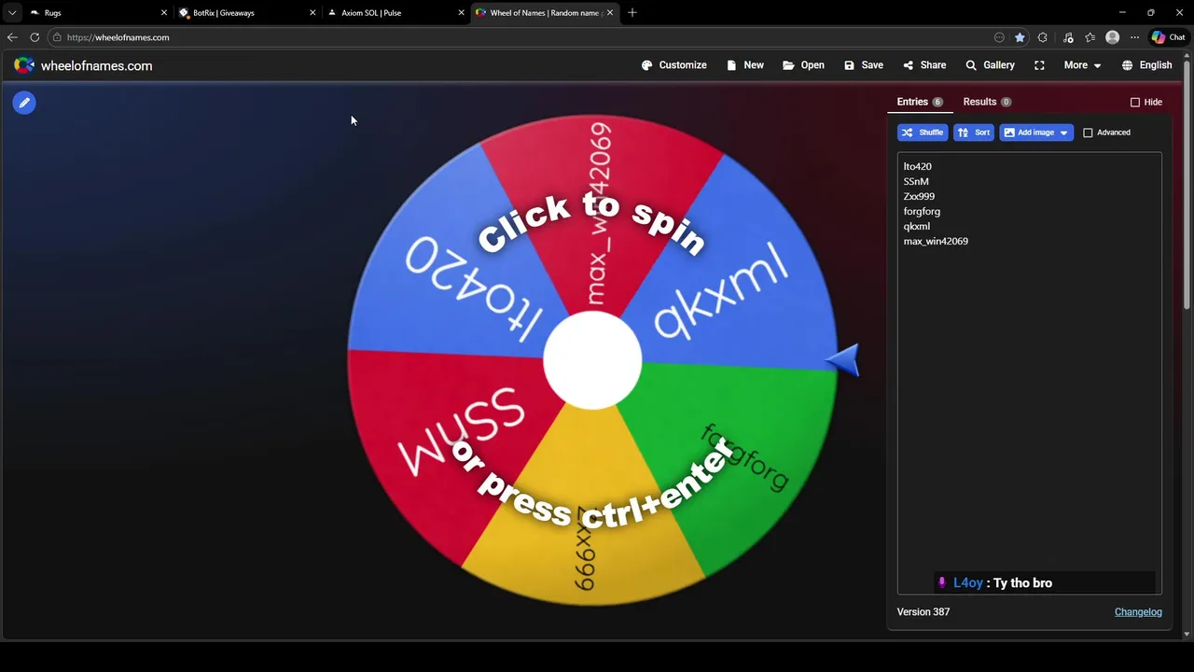The image size is (1194, 672).
Task: Sort the entries alphabetically
Action: coord(973,133)
